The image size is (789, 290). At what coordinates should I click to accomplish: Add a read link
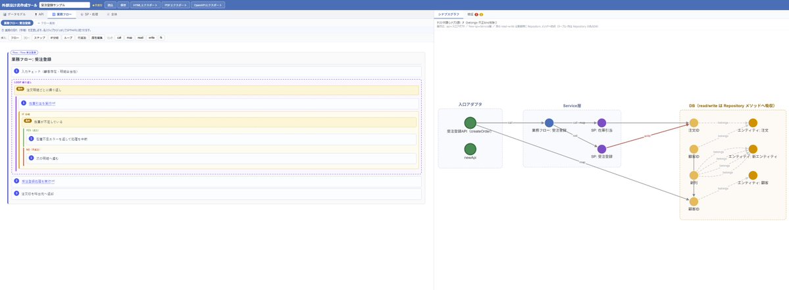point(140,37)
